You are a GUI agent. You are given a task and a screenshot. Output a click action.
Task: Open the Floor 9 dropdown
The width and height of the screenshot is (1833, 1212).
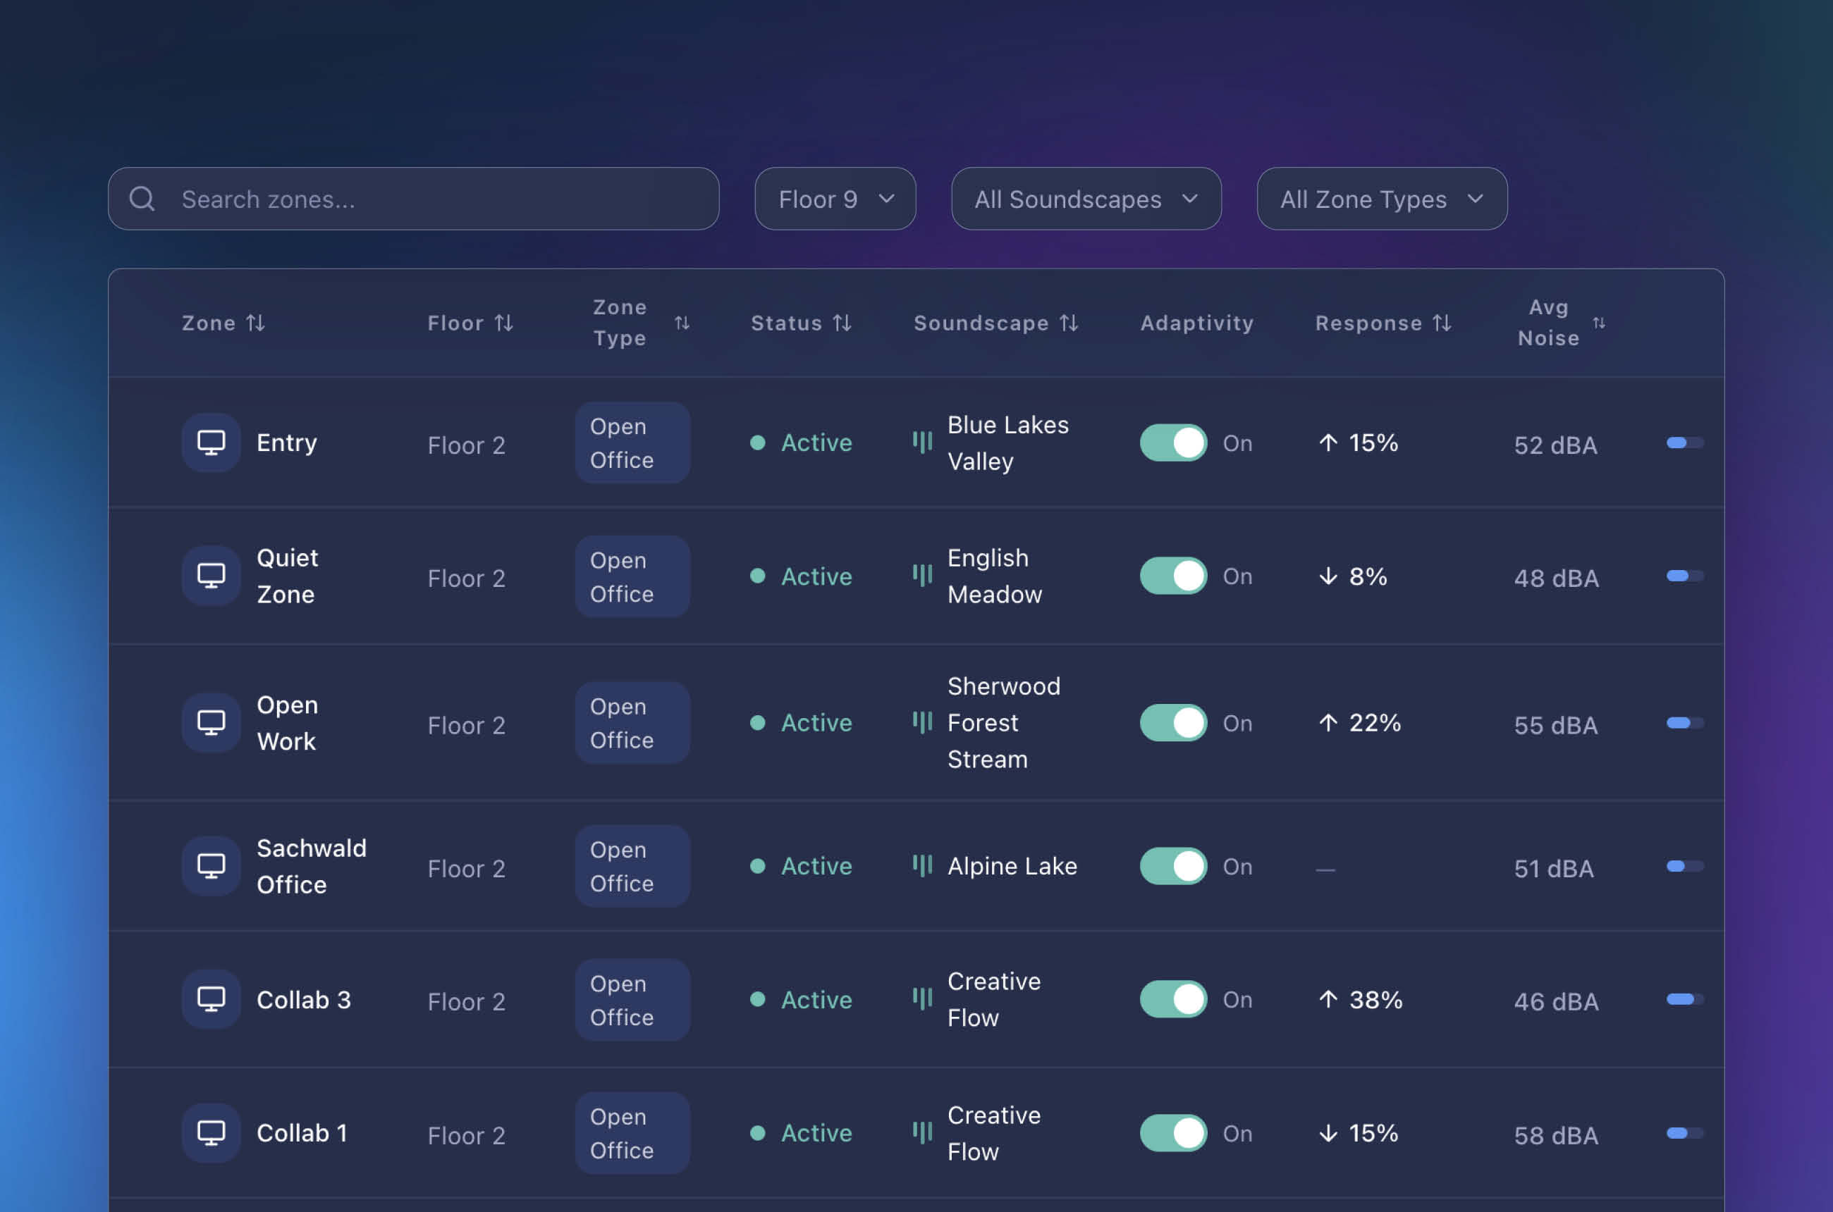(x=835, y=199)
